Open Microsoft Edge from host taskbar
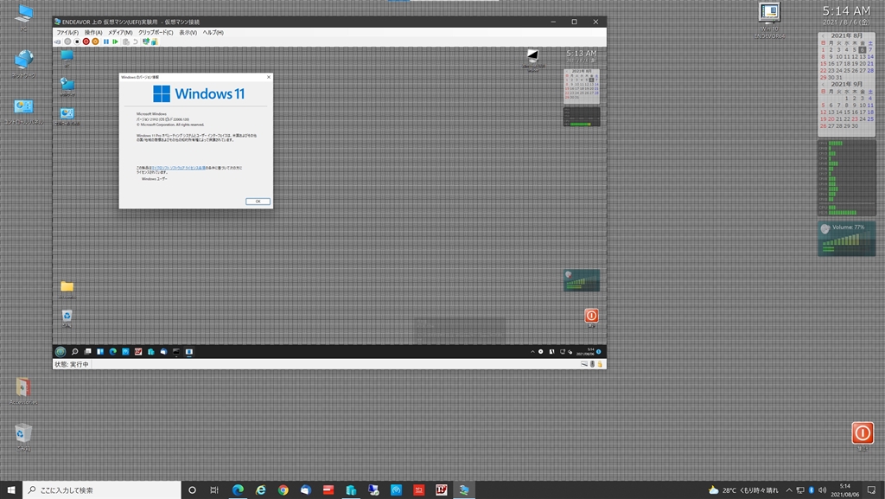 (x=238, y=490)
